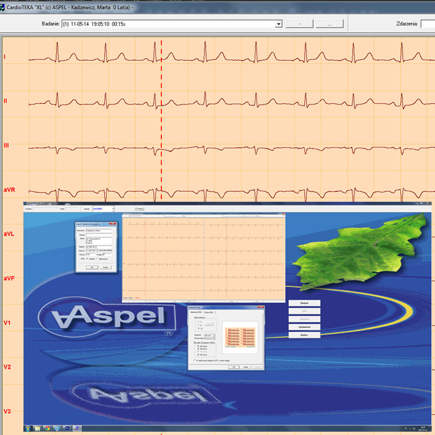Click the Zdarzenia input field
The height and width of the screenshot is (435, 435).
[428, 24]
